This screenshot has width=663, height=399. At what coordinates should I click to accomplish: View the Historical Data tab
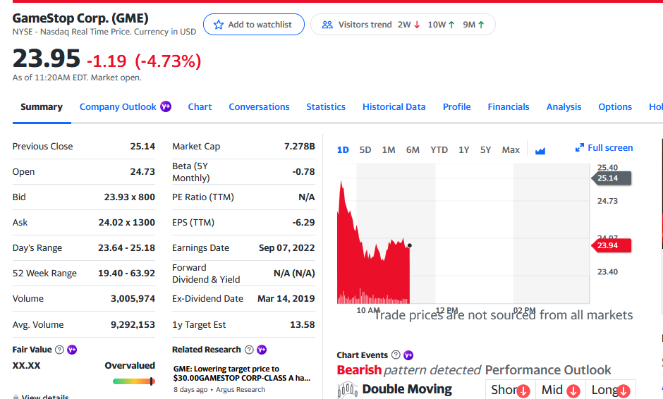(x=394, y=107)
